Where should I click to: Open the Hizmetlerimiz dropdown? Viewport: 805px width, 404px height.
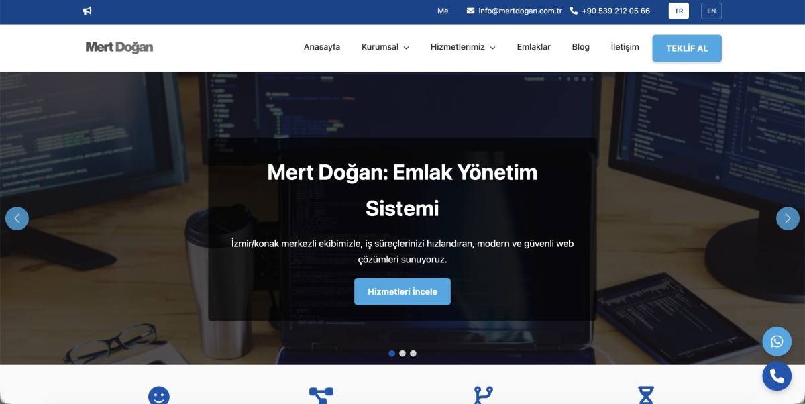point(462,47)
